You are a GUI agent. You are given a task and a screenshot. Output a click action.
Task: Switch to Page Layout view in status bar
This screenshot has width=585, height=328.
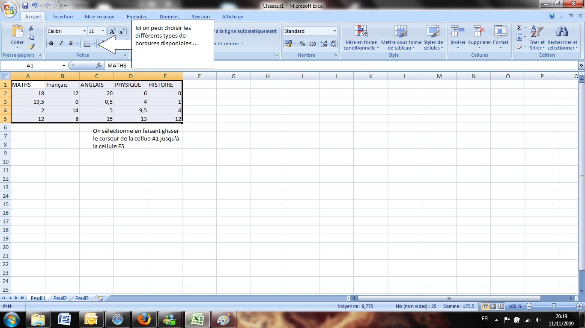(x=492, y=306)
